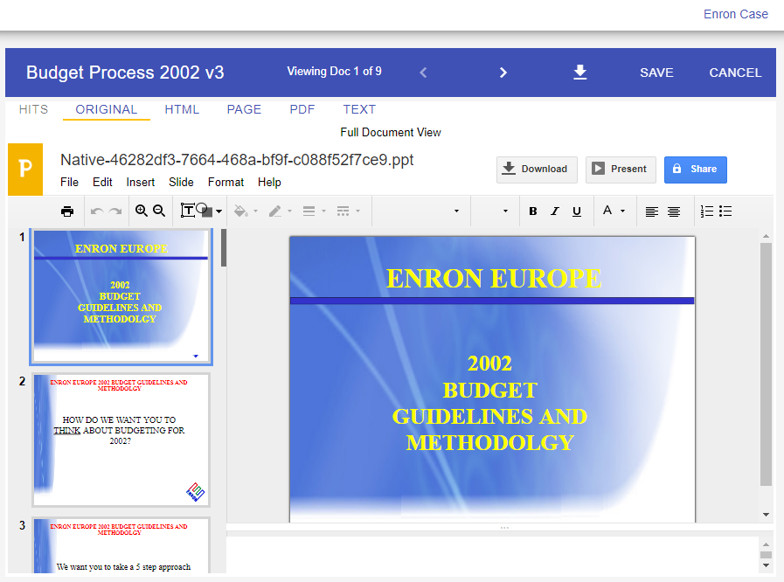The height and width of the screenshot is (582, 784).
Task: Go to previous document arrow
Action: (x=423, y=73)
